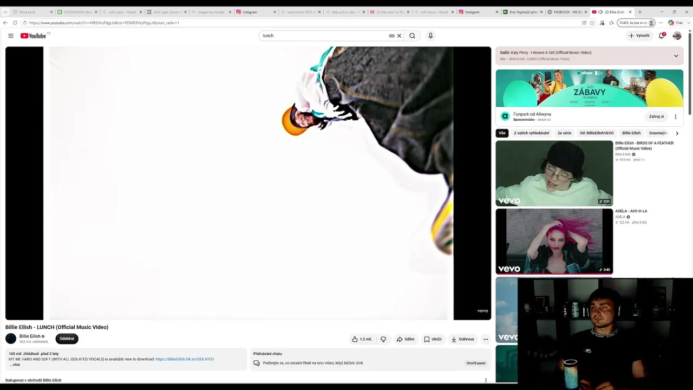Open the YouTube hamburger guide menu
The height and width of the screenshot is (390, 693).
click(x=11, y=36)
